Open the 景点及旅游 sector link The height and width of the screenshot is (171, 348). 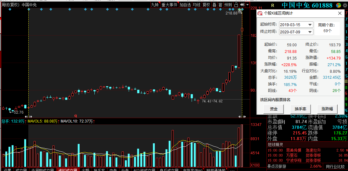point(277,166)
